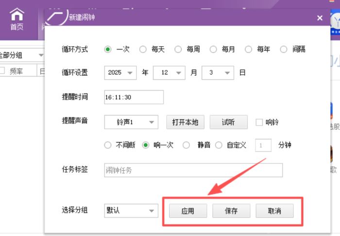340x236 pixels.
Task: Click the 打开本地 button
Action: pyautogui.click(x=186, y=122)
